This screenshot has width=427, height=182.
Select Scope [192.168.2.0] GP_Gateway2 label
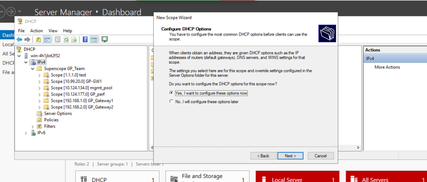(82, 107)
